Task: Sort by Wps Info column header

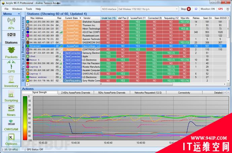Action: click(185, 18)
